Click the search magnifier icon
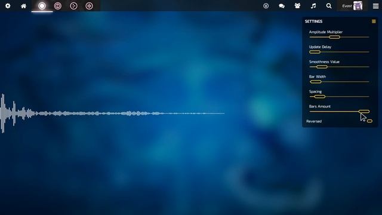Screen dimensions: 382x215 tap(329, 6)
